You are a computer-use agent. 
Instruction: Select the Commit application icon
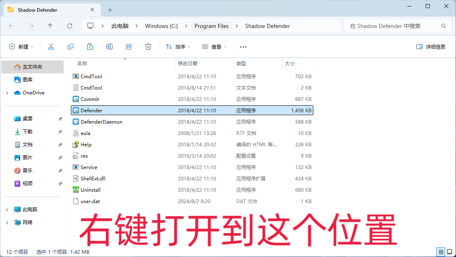76,99
